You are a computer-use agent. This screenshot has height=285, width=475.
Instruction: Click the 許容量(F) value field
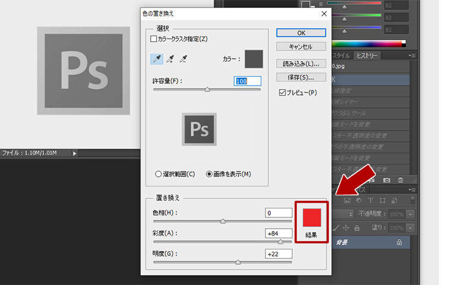(x=248, y=81)
